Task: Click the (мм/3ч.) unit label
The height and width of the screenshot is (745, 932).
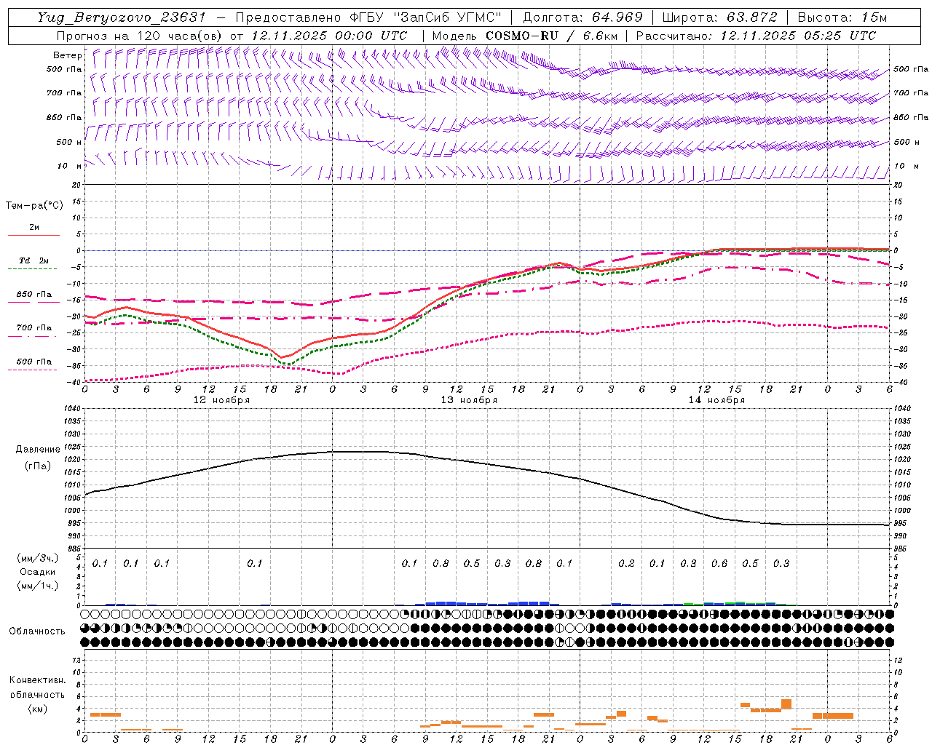Action: (x=38, y=558)
